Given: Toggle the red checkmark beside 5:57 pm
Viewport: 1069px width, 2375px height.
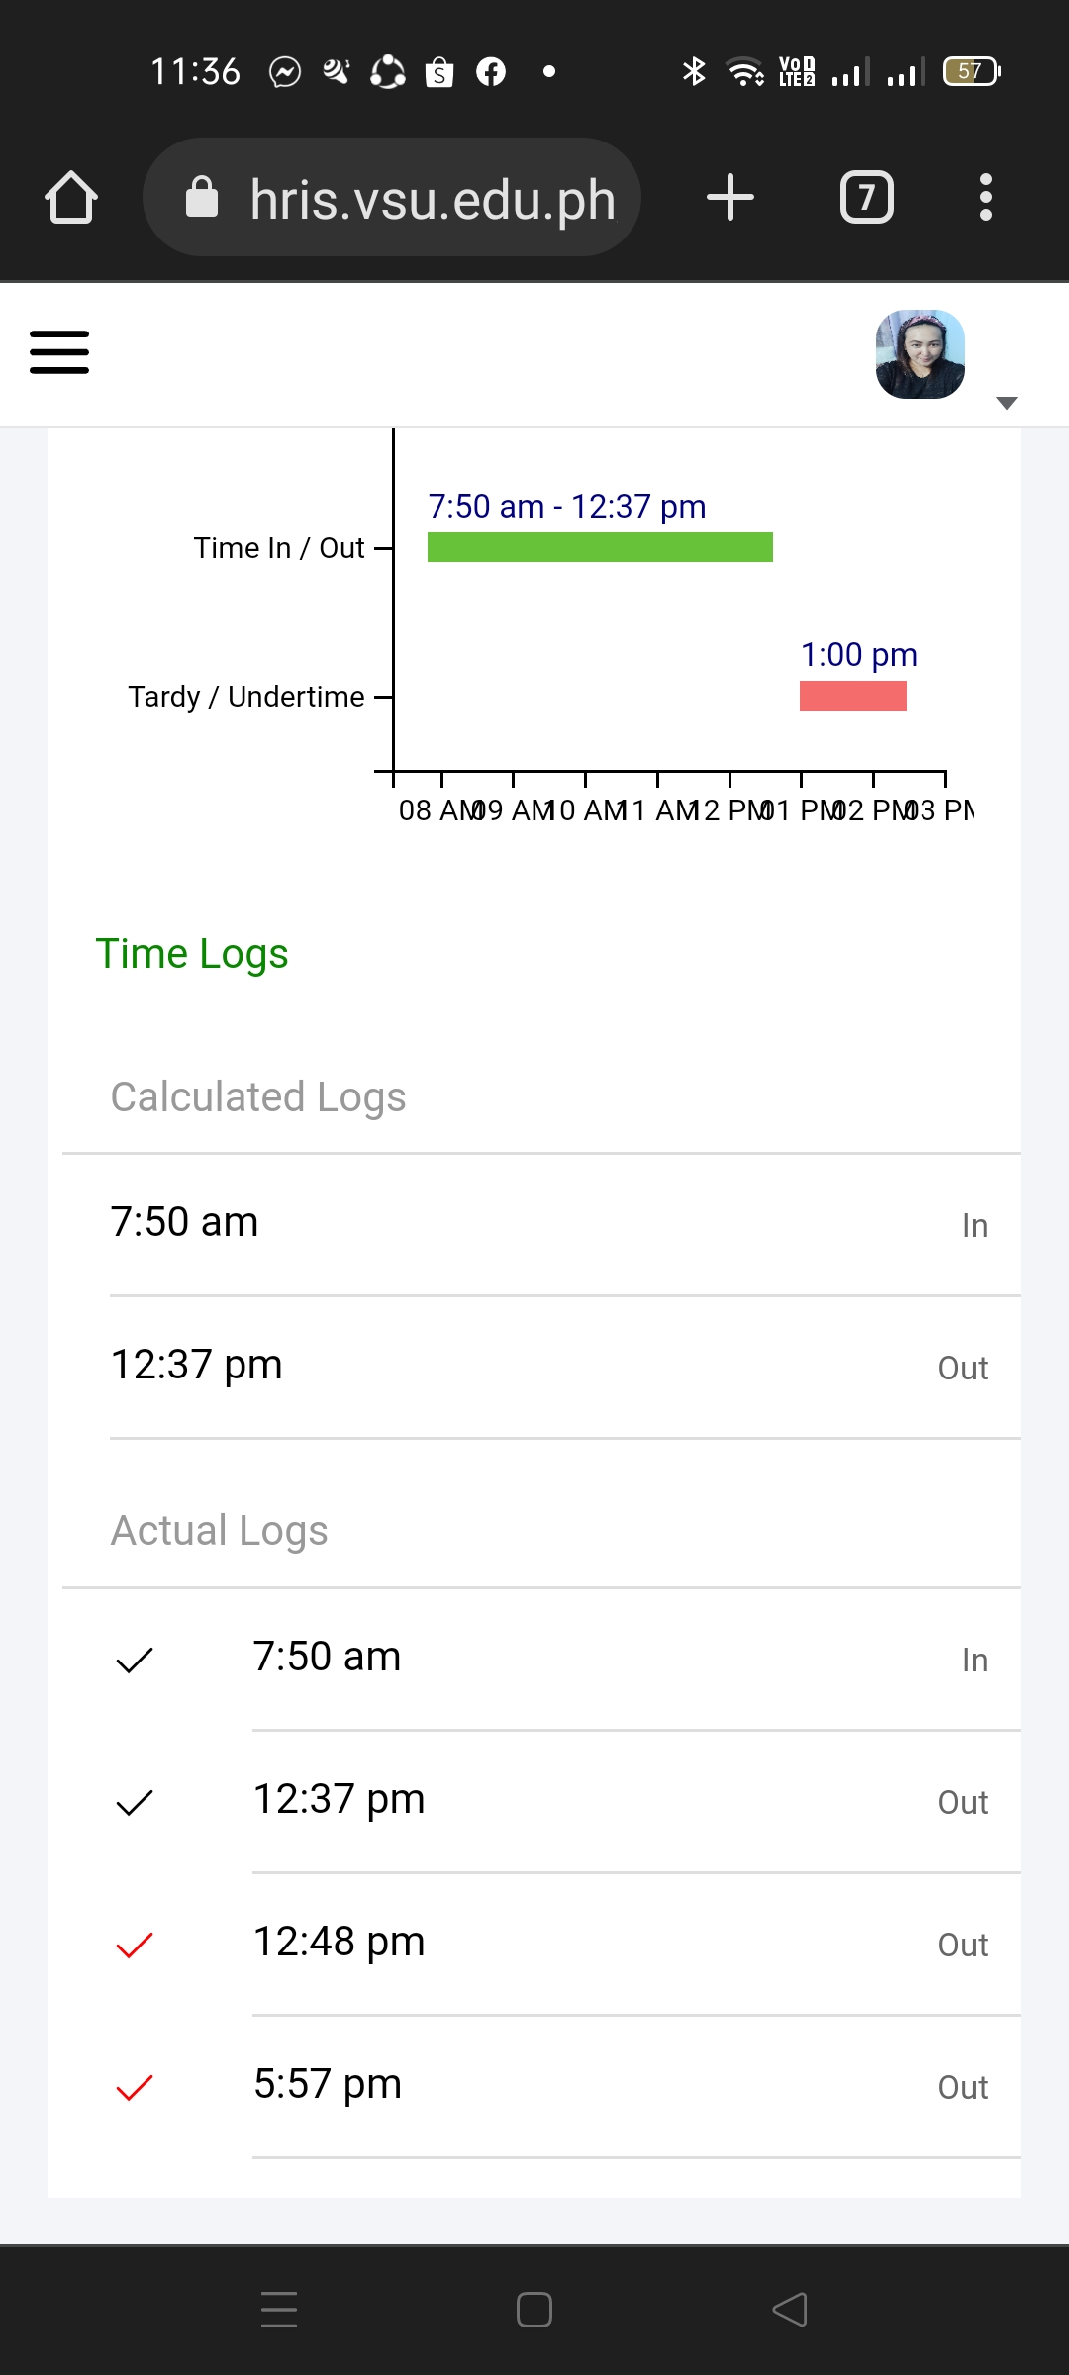Looking at the screenshot, I should (135, 2087).
